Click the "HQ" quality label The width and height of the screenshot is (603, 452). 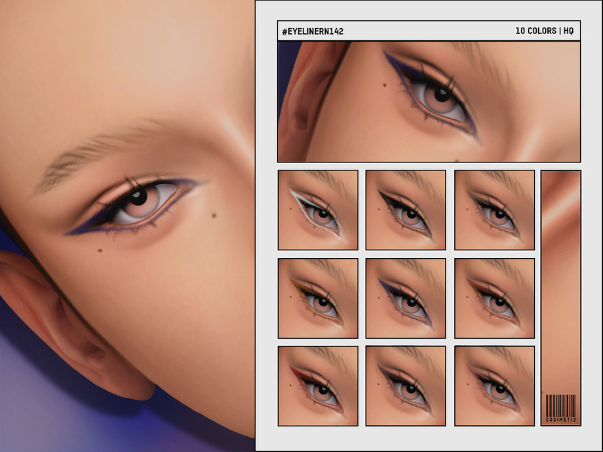click(x=569, y=31)
